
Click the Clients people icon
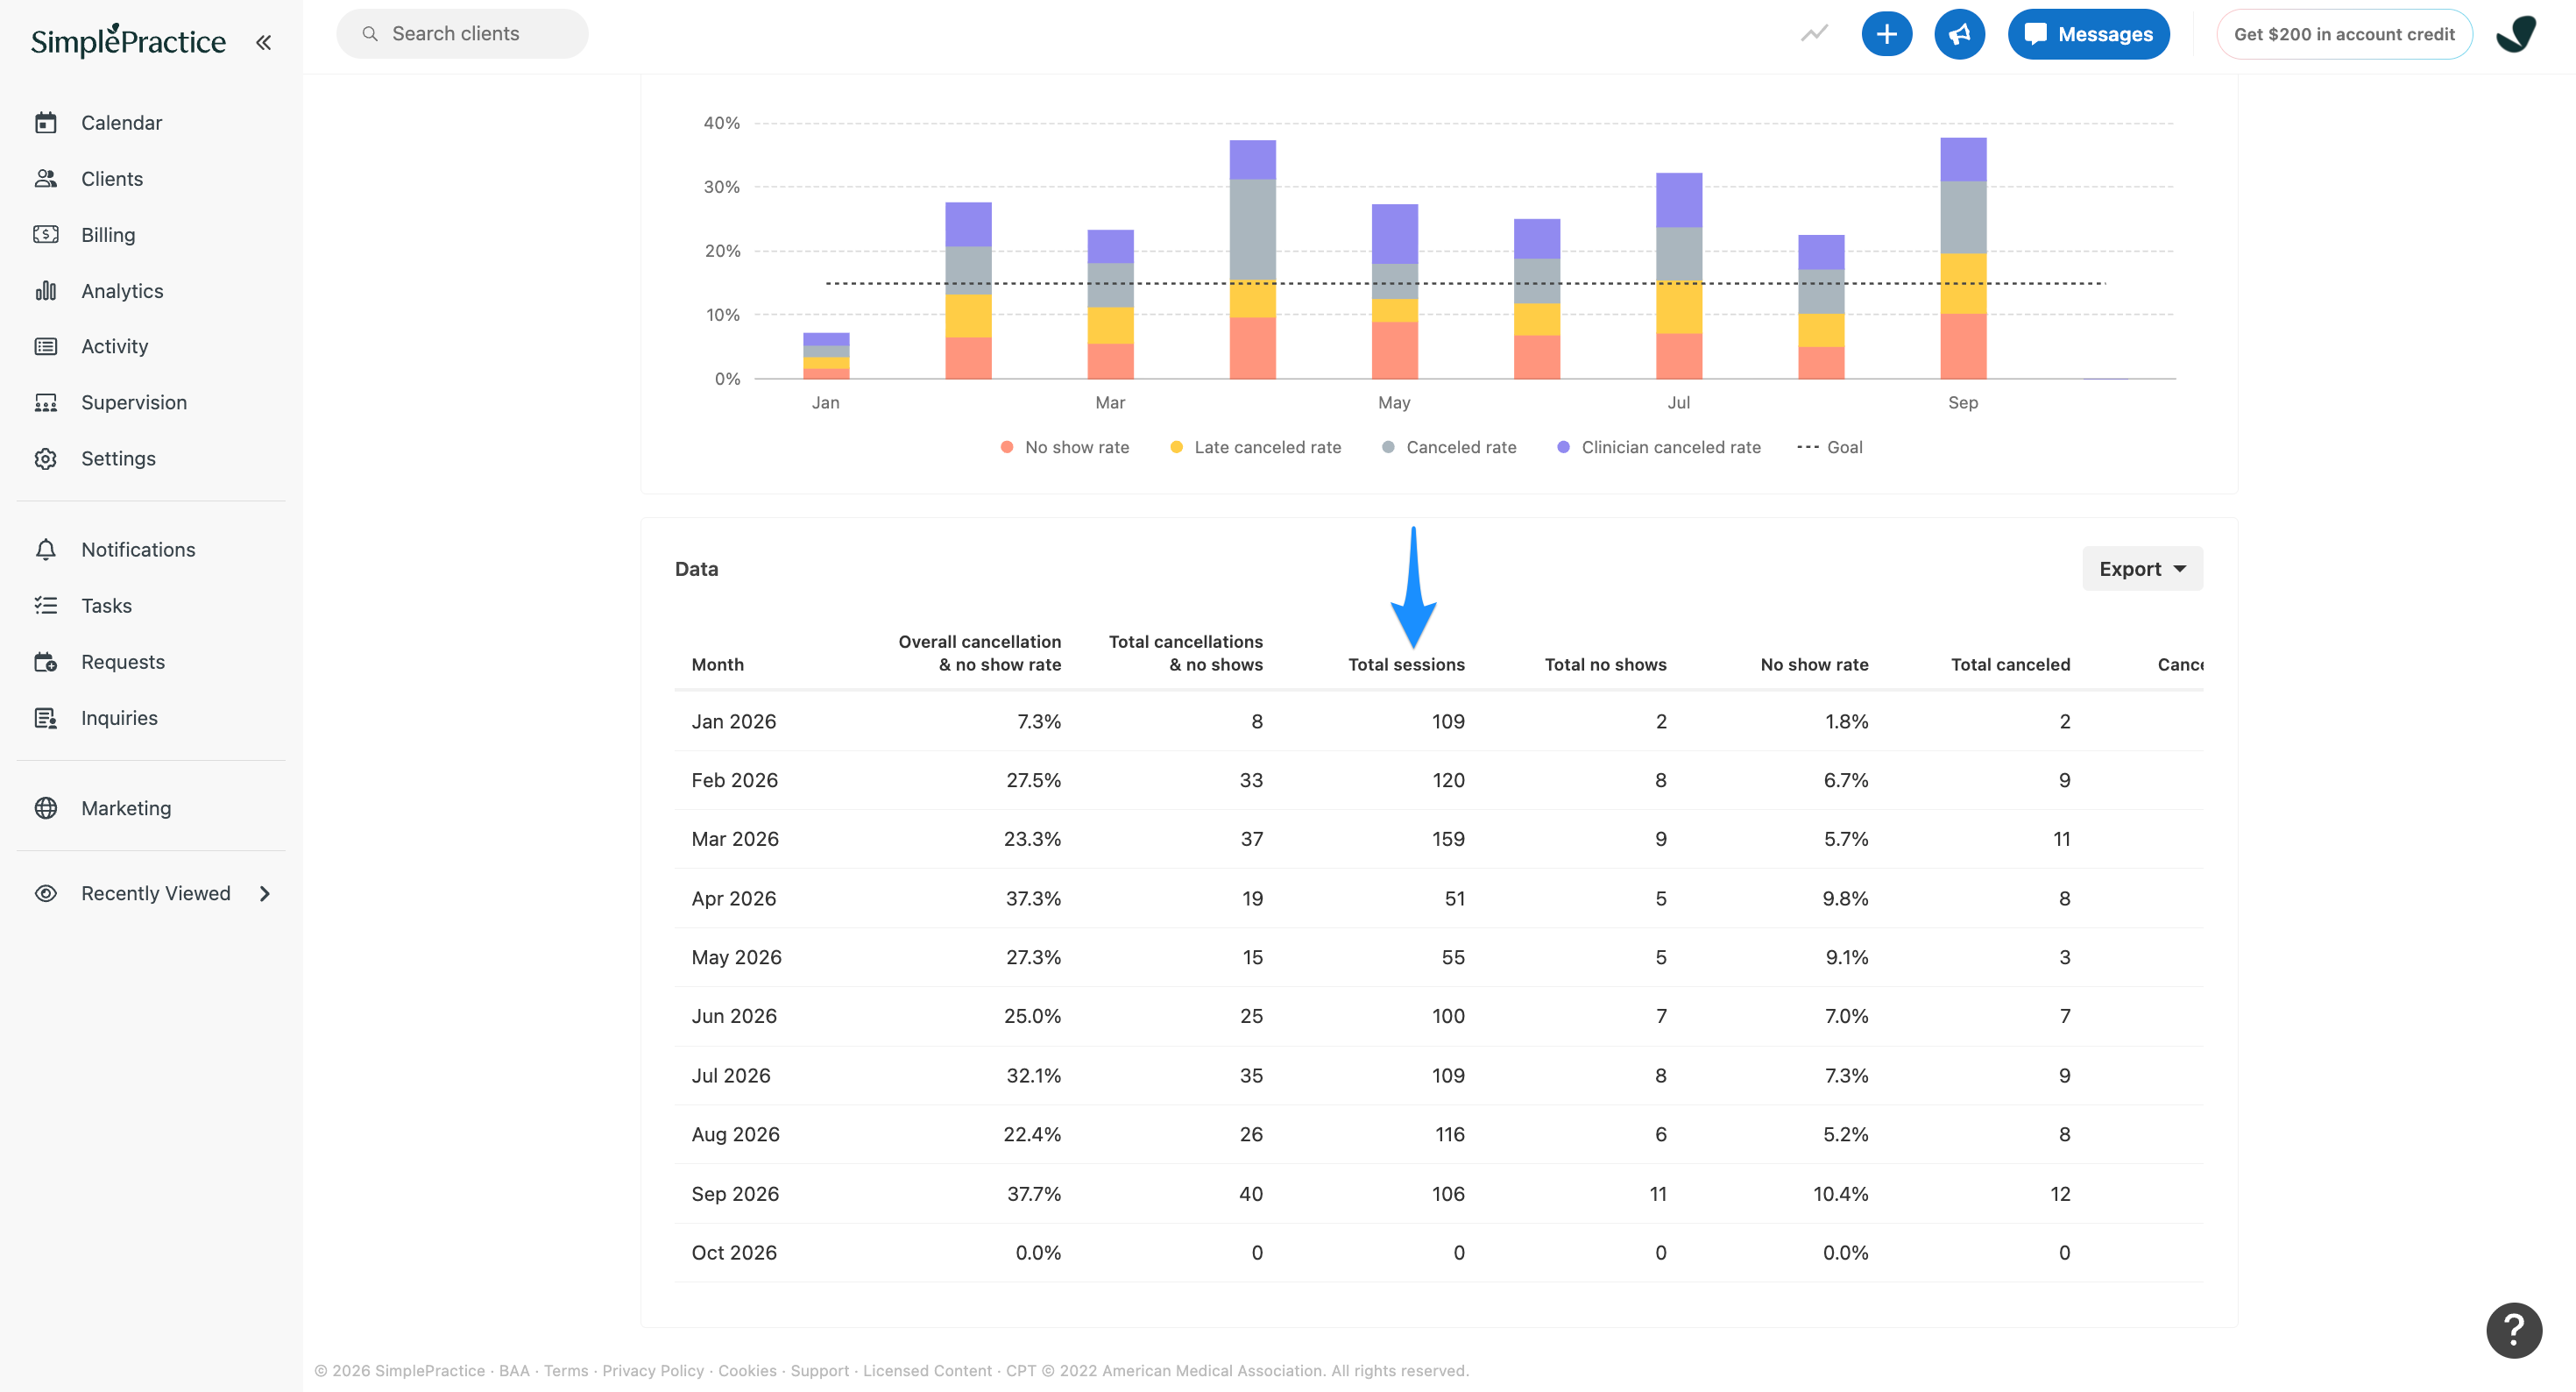click(46, 179)
